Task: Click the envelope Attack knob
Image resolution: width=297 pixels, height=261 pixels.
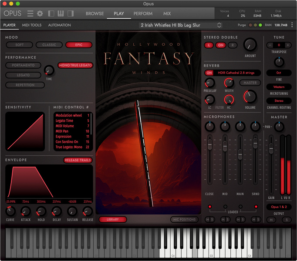Action: click(26, 211)
